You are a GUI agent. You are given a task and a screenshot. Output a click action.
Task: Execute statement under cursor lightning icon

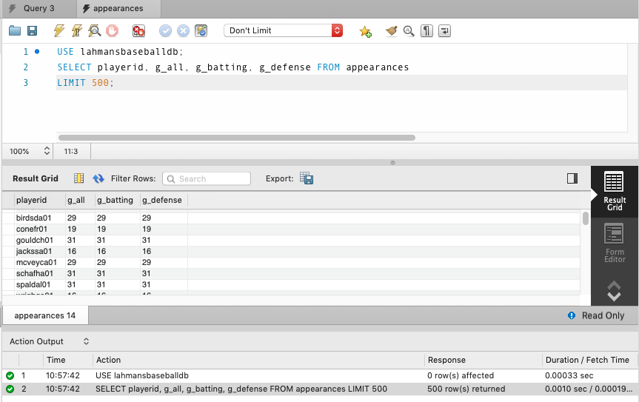pyautogui.click(x=76, y=30)
